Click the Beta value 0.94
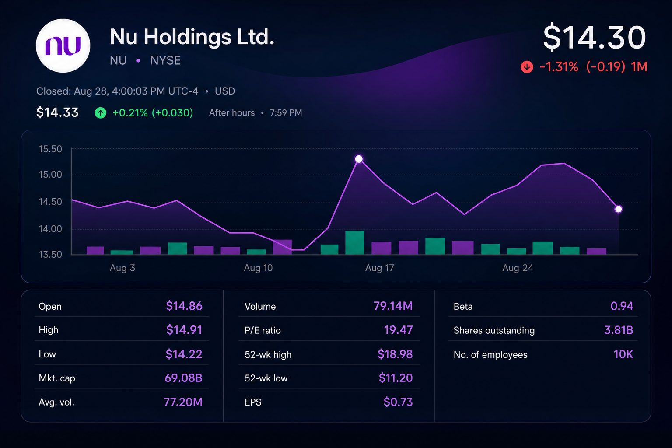The image size is (672, 448). [x=622, y=306]
